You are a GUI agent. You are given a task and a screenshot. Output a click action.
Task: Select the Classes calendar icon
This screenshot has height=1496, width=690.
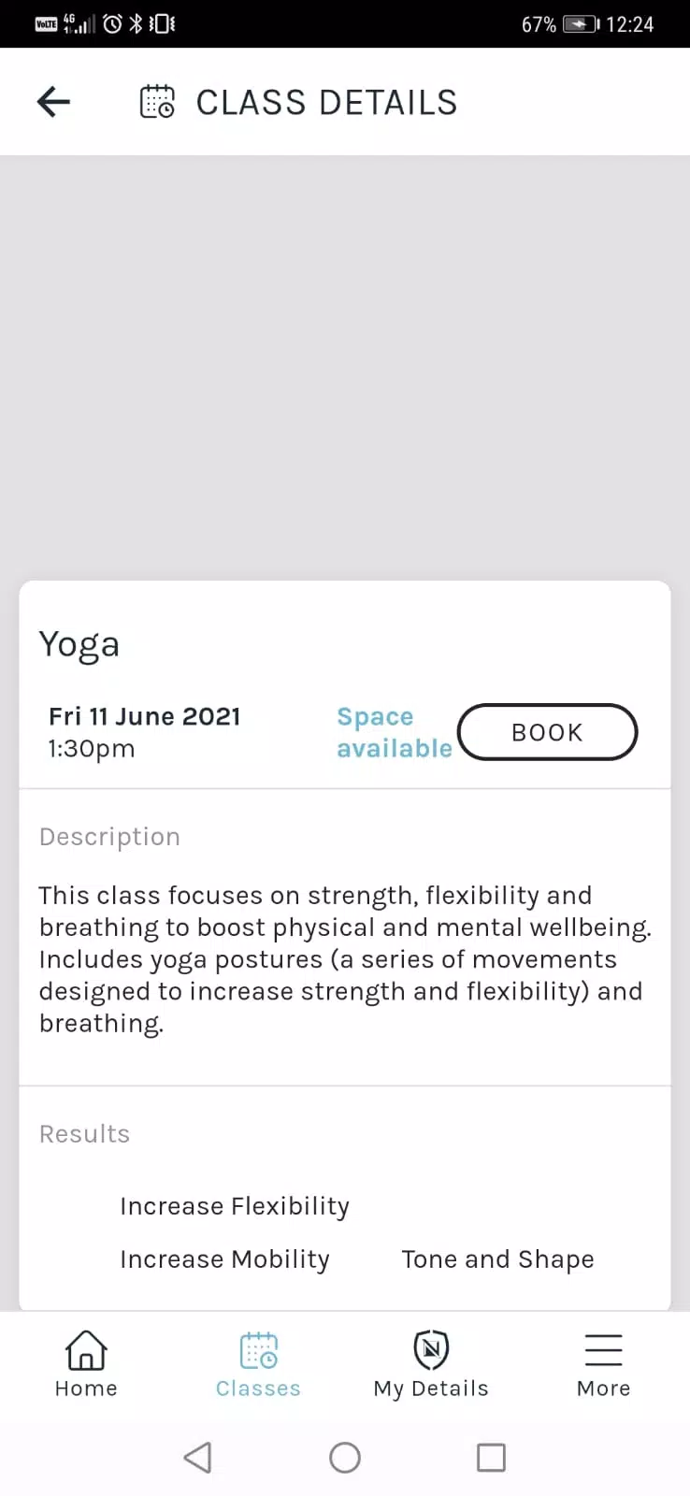click(258, 1350)
